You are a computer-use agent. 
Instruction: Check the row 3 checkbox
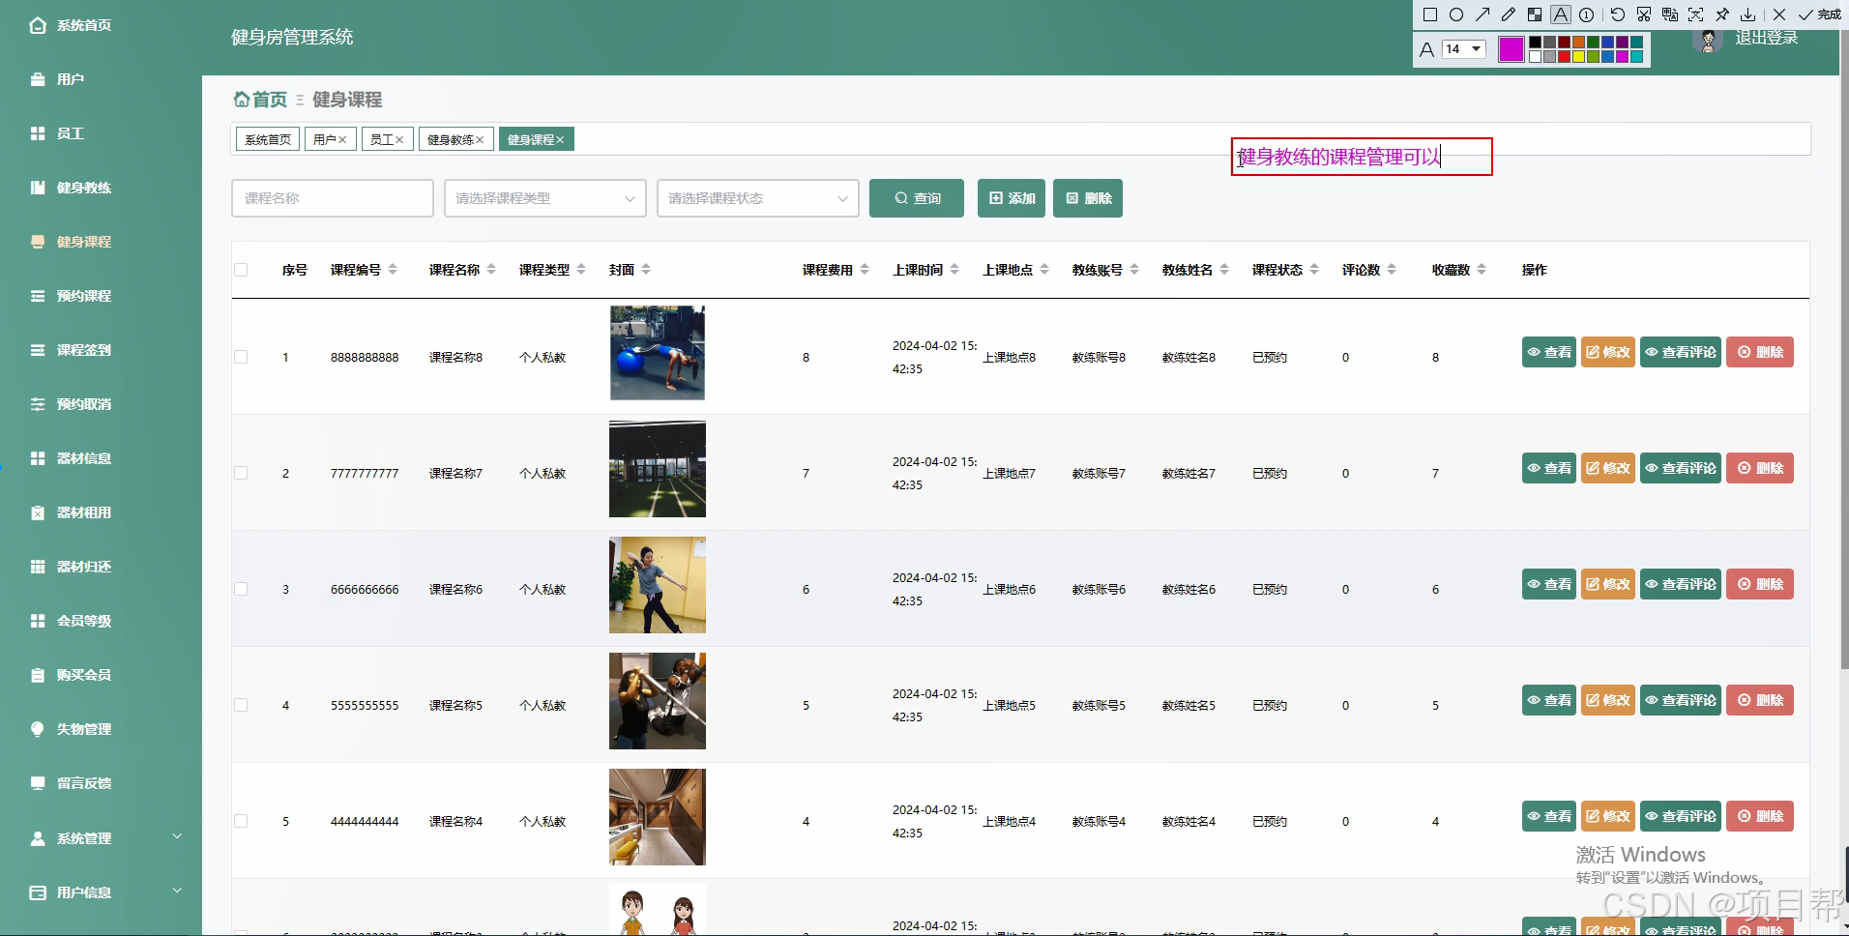[241, 589]
